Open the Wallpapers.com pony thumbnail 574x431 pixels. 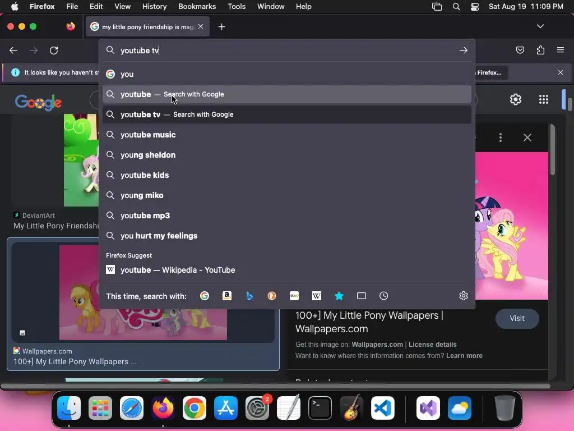click(x=143, y=292)
